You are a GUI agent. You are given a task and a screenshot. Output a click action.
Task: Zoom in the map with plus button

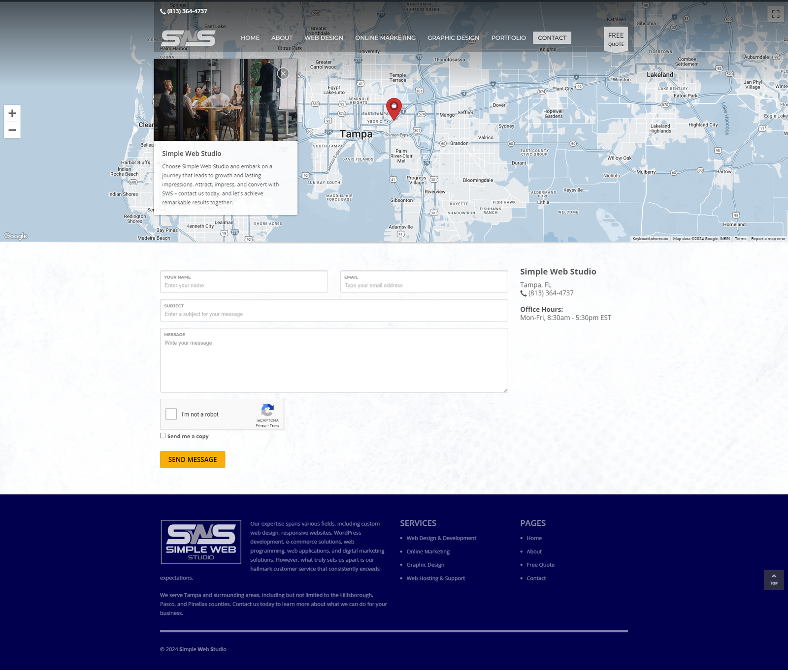(12, 113)
